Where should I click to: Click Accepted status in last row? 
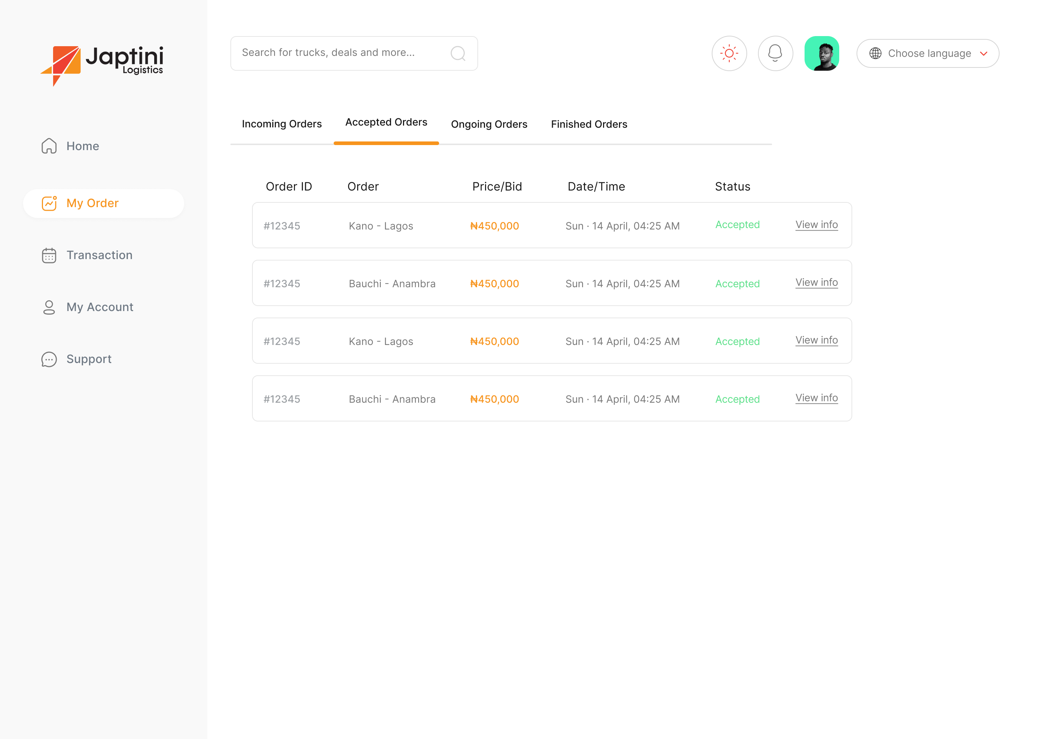coord(737,399)
